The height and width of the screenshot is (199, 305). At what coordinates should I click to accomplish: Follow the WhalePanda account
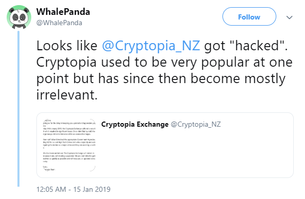click(249, 16)
